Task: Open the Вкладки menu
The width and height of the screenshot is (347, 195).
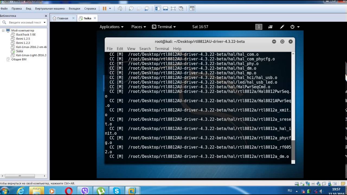Action: [x=74, y=8]
